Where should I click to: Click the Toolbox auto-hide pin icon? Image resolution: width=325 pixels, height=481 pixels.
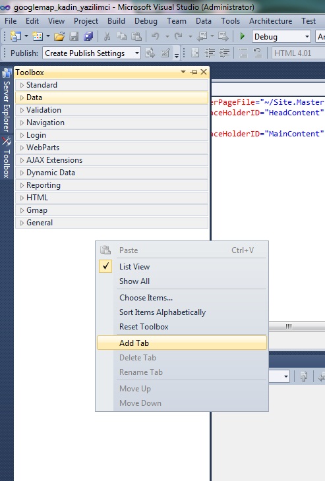pos(194,72)
